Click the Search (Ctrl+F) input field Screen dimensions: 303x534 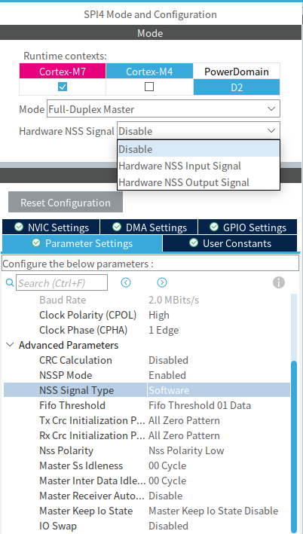(x=62, y=282)
